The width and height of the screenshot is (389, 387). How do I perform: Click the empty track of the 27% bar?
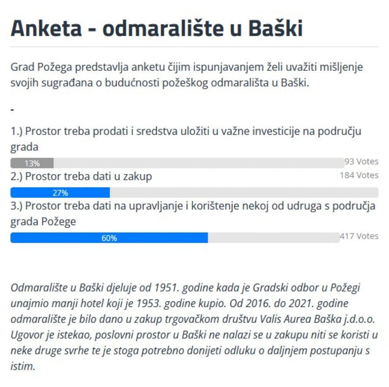point(244,193)
